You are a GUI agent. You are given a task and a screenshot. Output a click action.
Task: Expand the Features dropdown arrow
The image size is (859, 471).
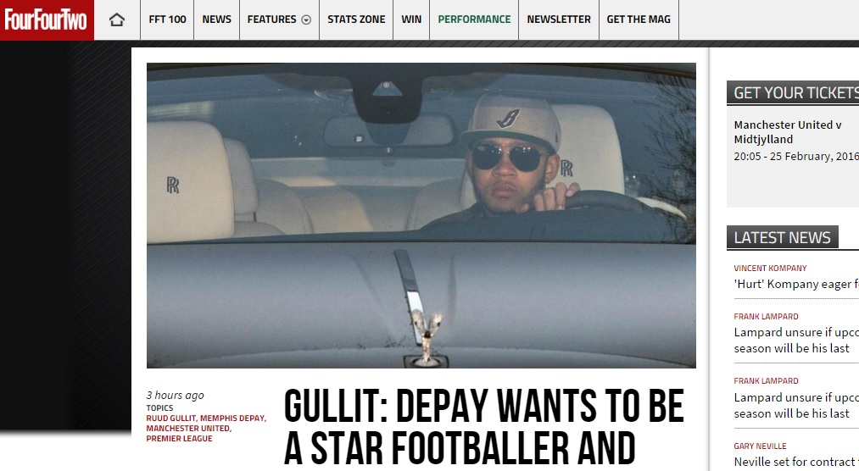coord(307,19)
